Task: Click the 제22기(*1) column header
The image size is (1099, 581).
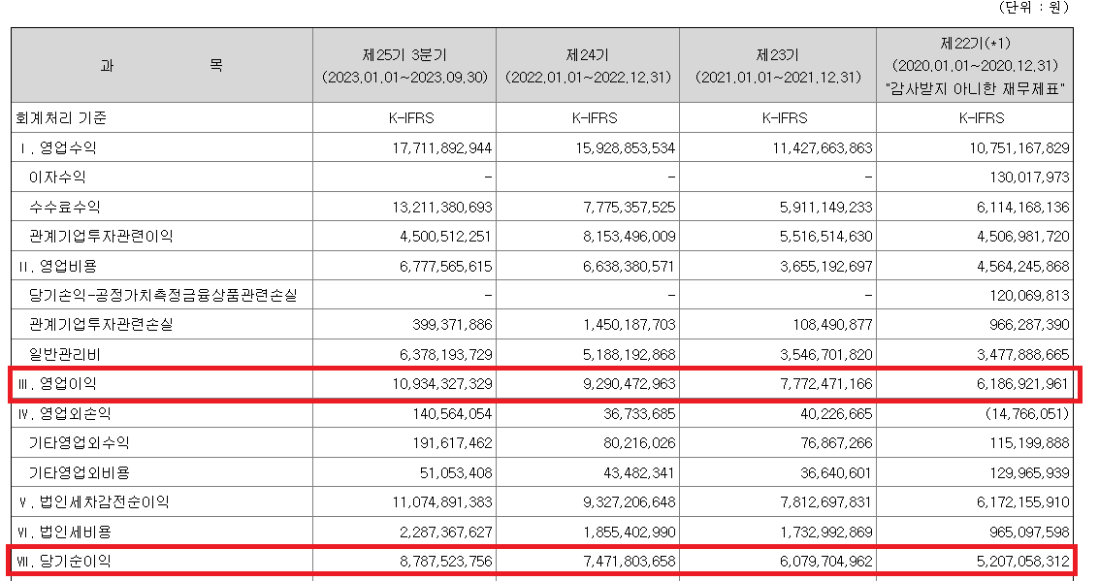Action: (x=975, y=65)
